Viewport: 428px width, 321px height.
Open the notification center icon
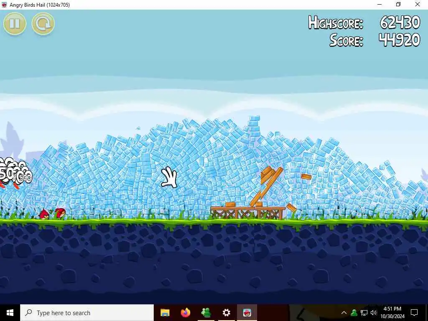click(x=414, y=313)
